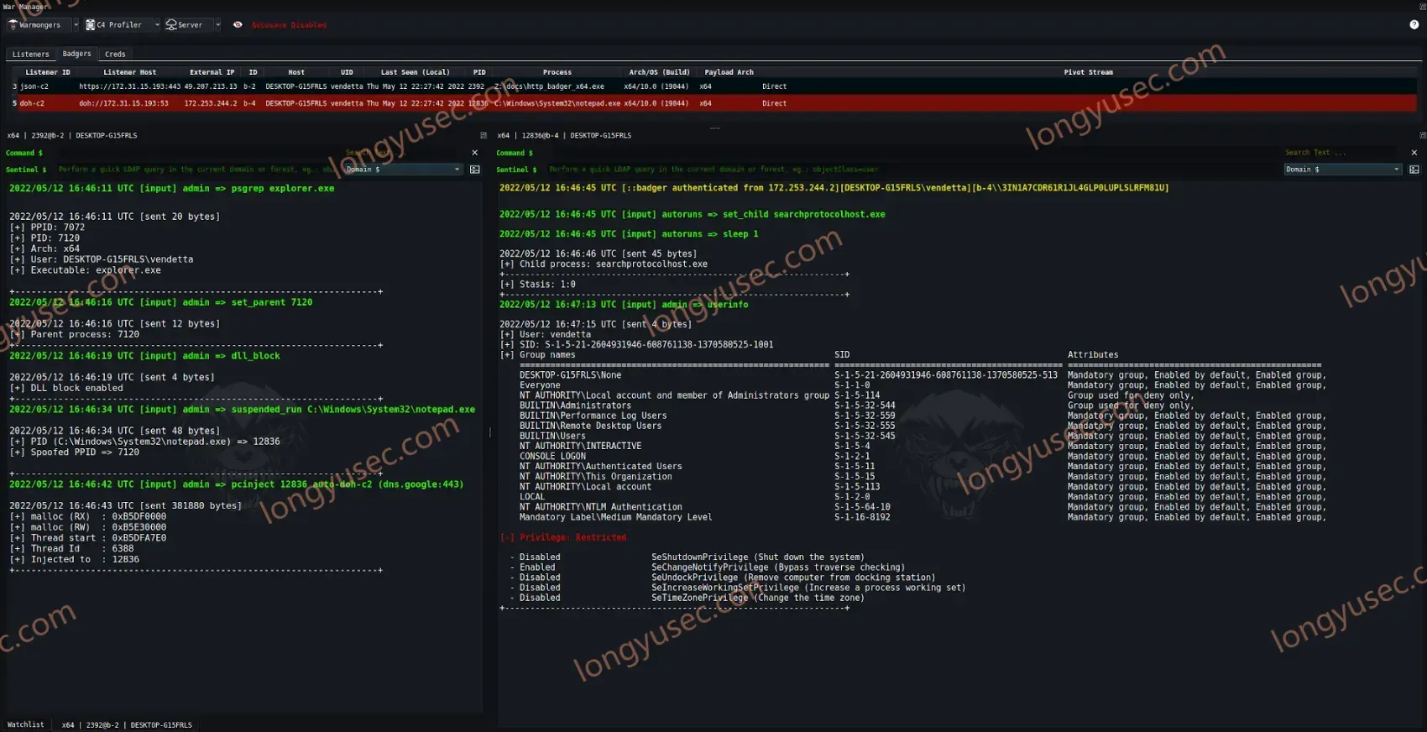Toggle the eye icon beside Autosave Disabled
Screen dimensions: 1427x732
[x=238, y=25]
